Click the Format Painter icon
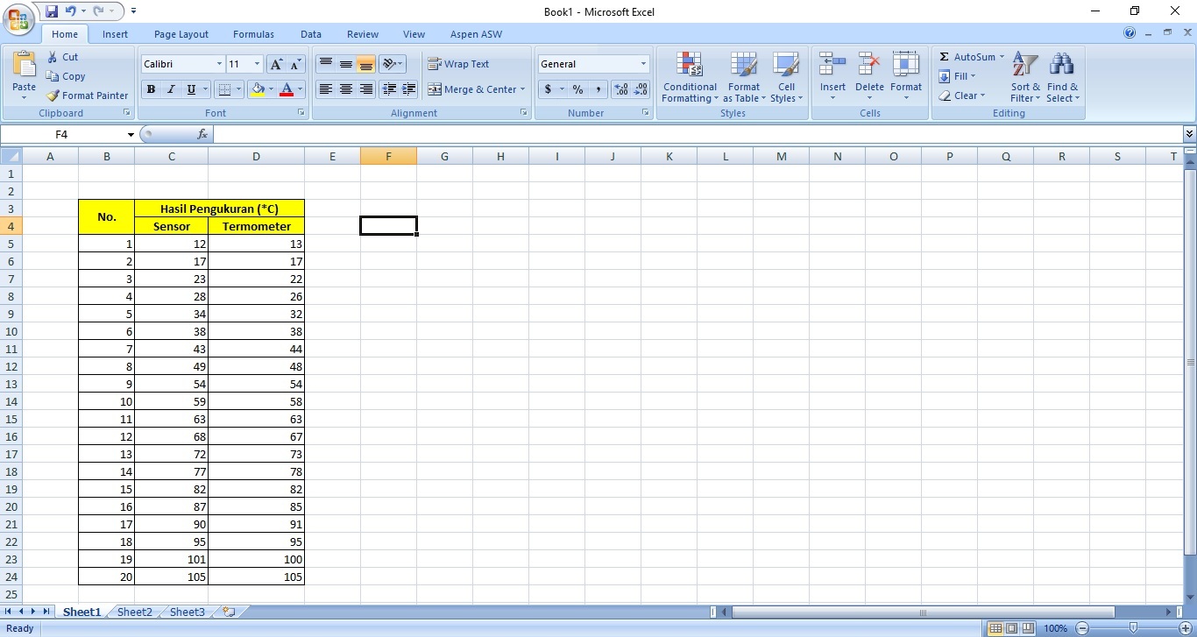 point(53,96)
